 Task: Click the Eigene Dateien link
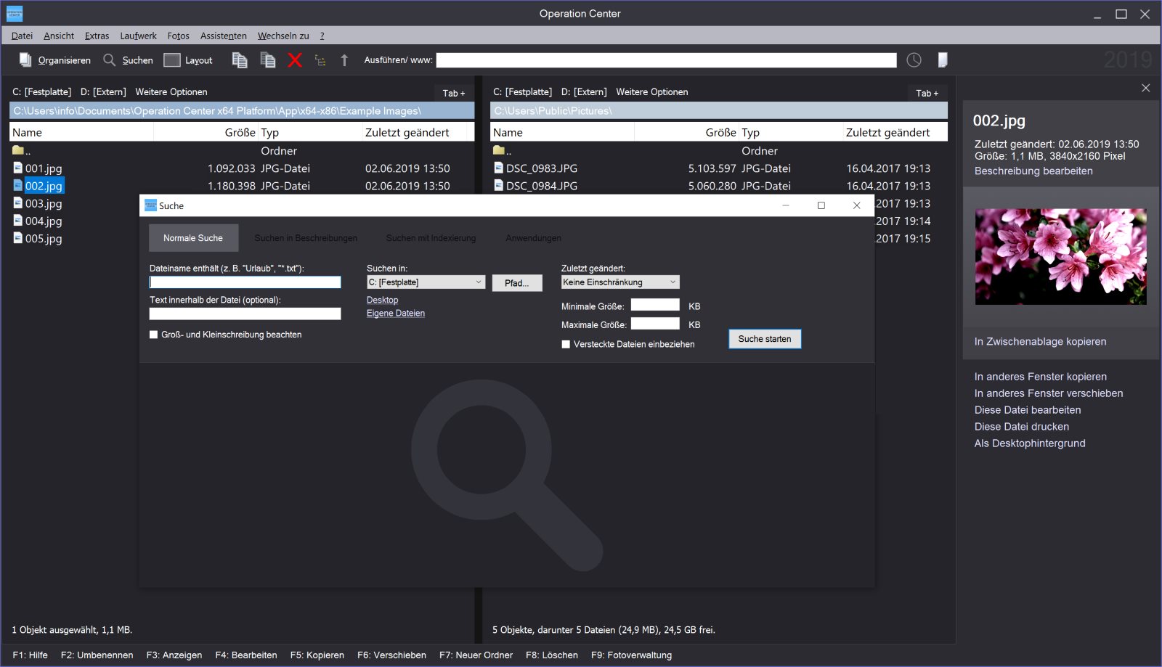click(x=396, y=314)
